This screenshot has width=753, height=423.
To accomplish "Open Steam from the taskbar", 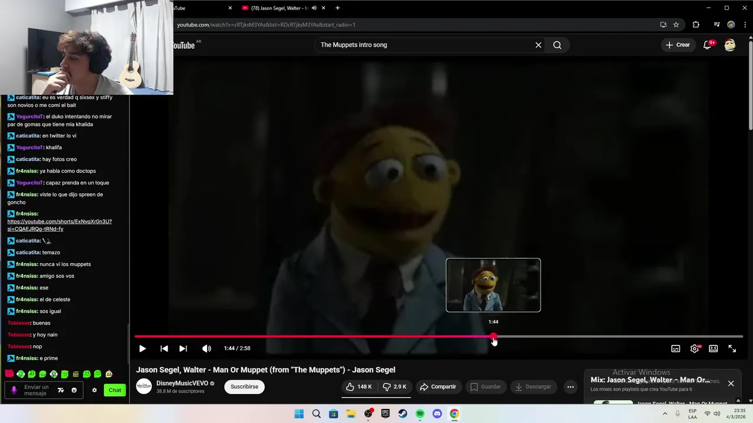I will [402, 414].
